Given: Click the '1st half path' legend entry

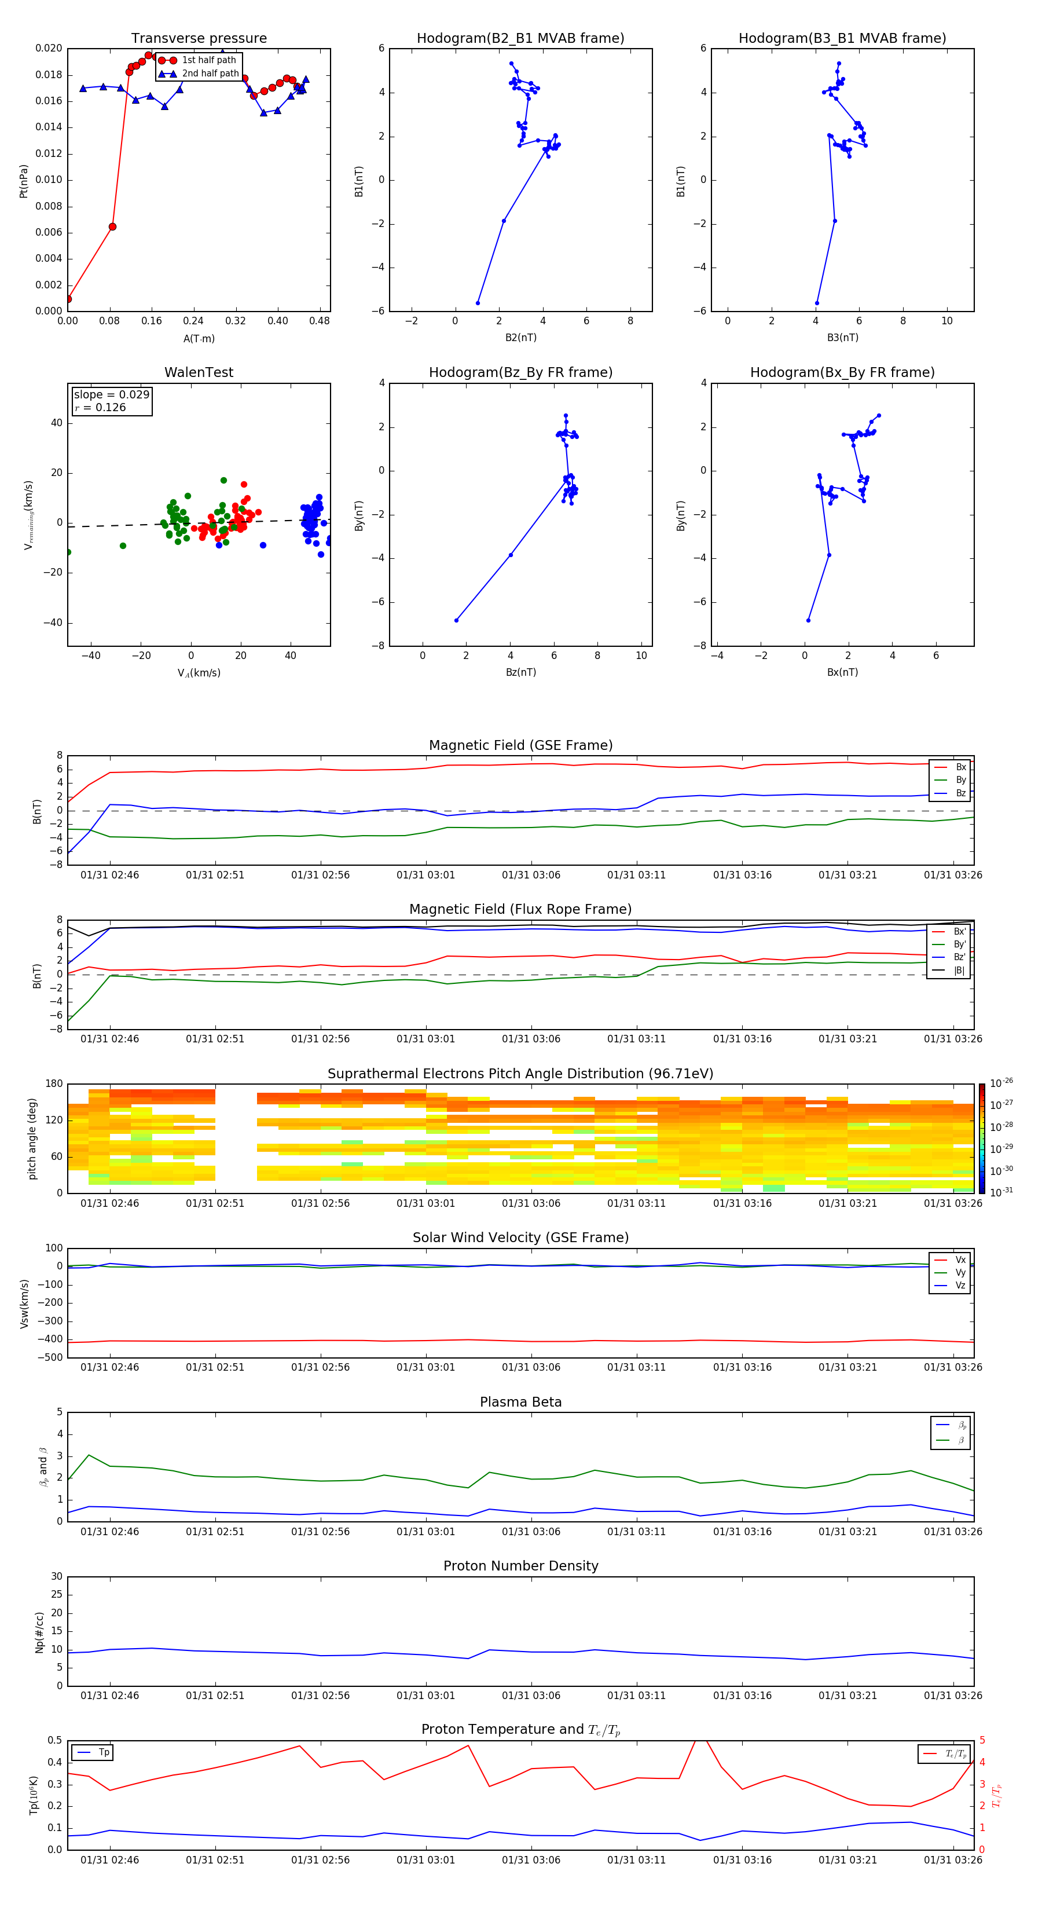Looking at the screenshot, I should click(x=198, y=60).
